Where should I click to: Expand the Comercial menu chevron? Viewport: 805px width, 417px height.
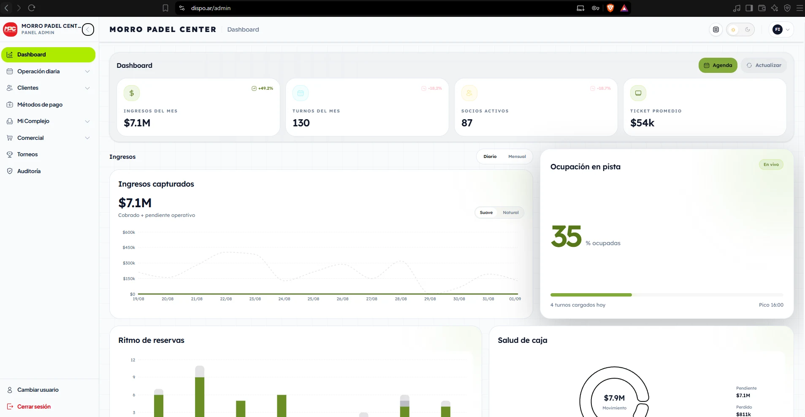87,138
